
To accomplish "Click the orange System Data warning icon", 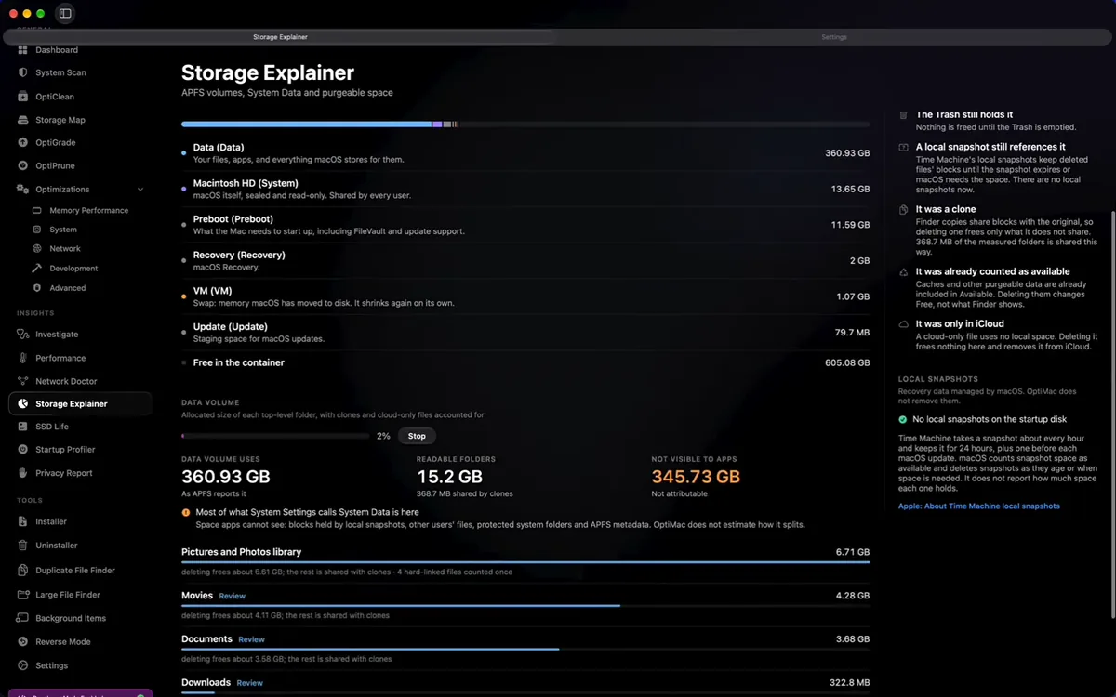I will pos(186,512).
